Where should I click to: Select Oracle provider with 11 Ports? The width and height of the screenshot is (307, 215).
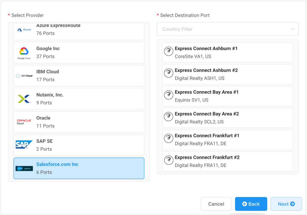tap(79, 122)
